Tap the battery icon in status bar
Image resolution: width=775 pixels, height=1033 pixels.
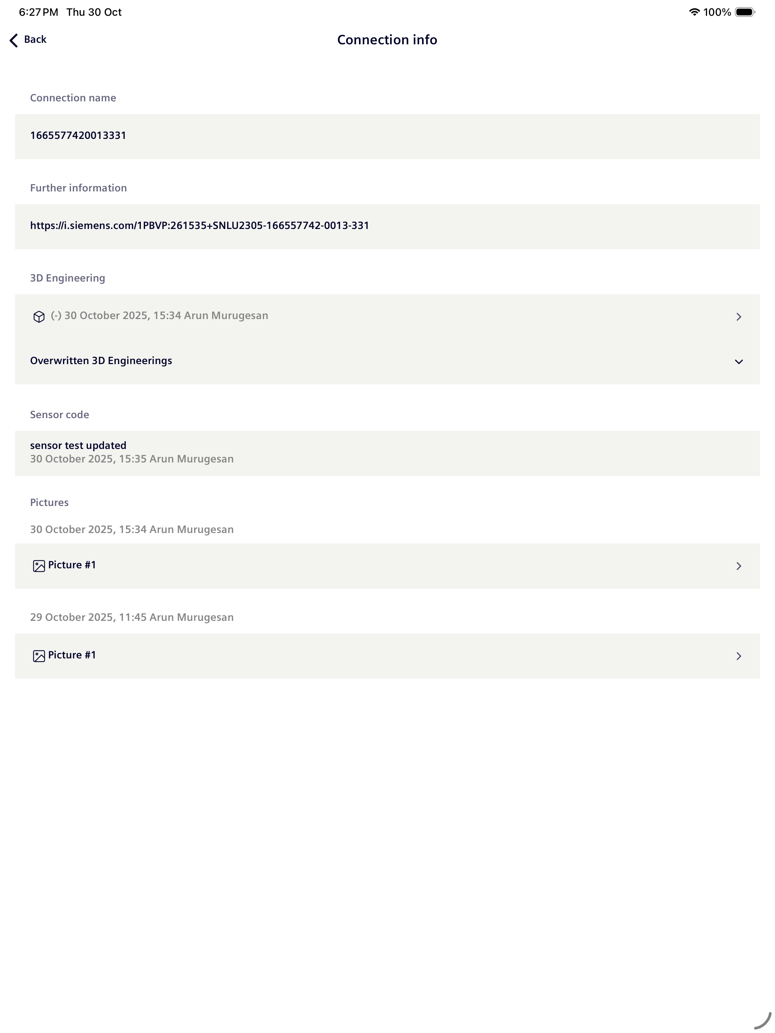click(745, 12)
